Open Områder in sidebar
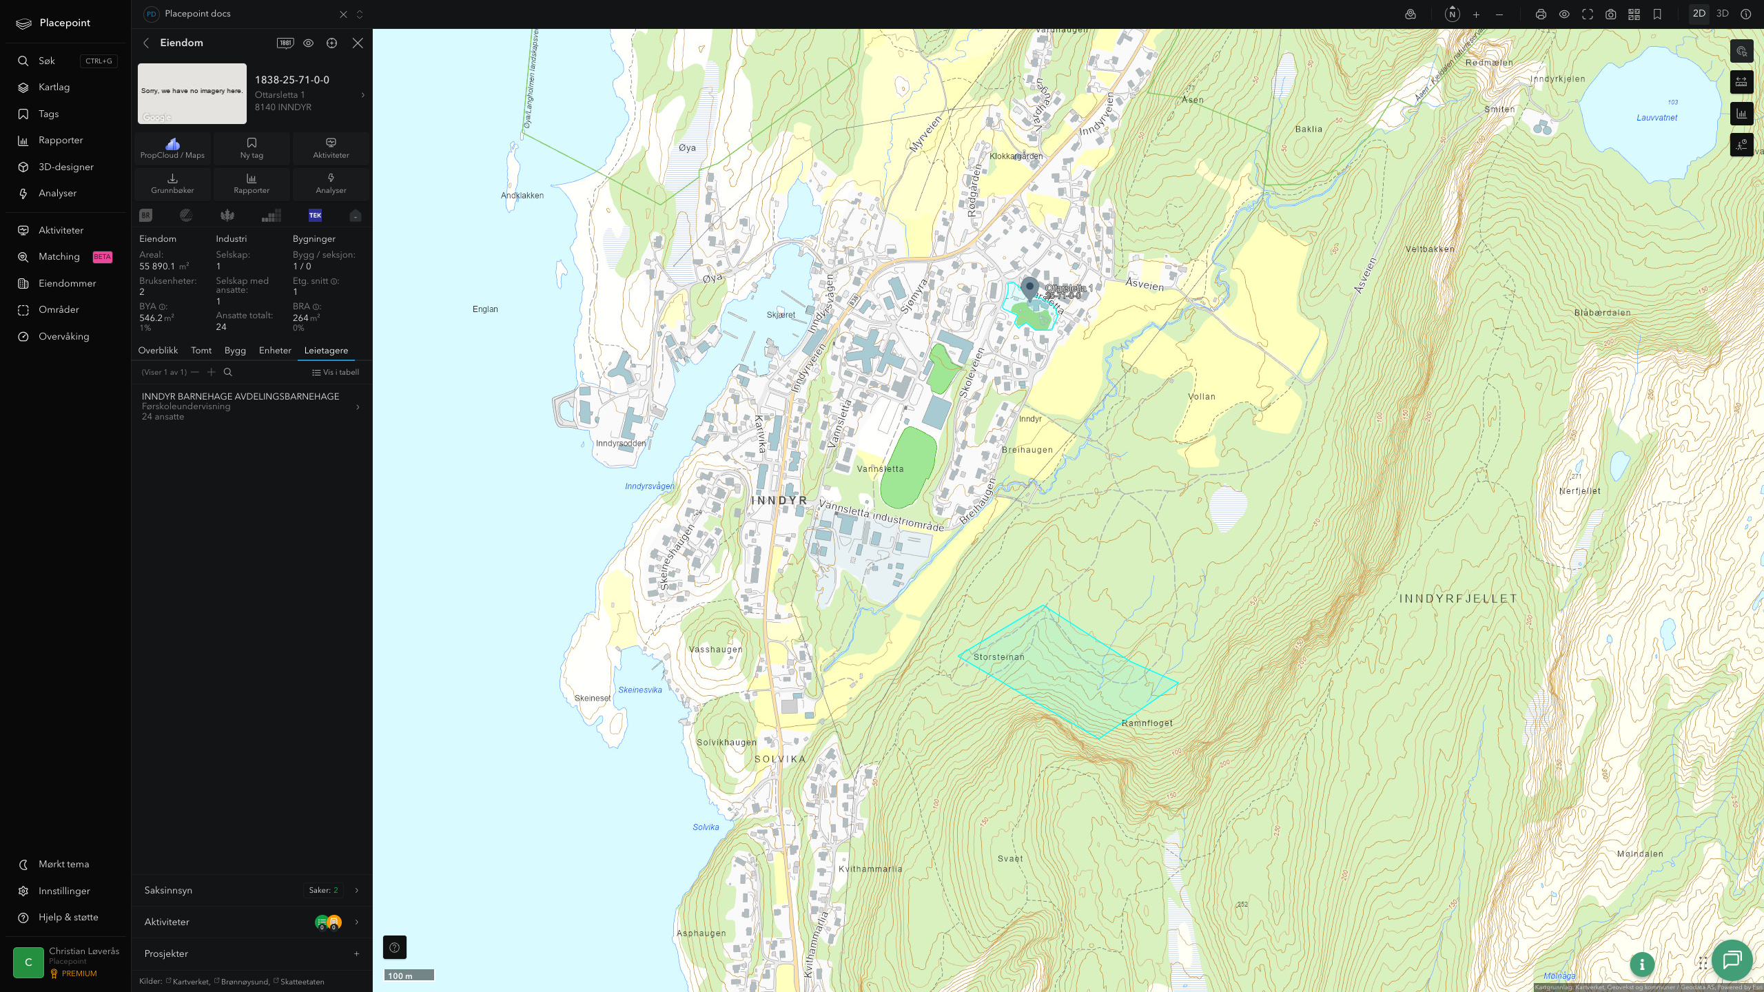The width and height of the screenshot is (1764, 992). [67, 310]
